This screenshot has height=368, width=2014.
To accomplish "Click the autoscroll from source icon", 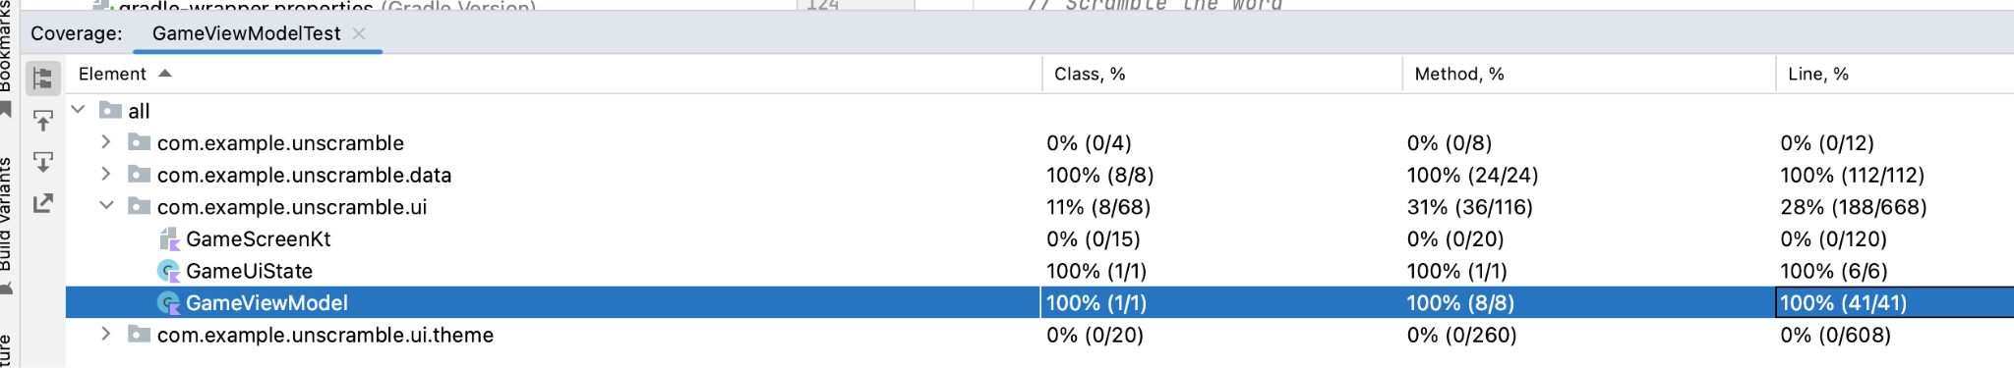I will (42, 161).
